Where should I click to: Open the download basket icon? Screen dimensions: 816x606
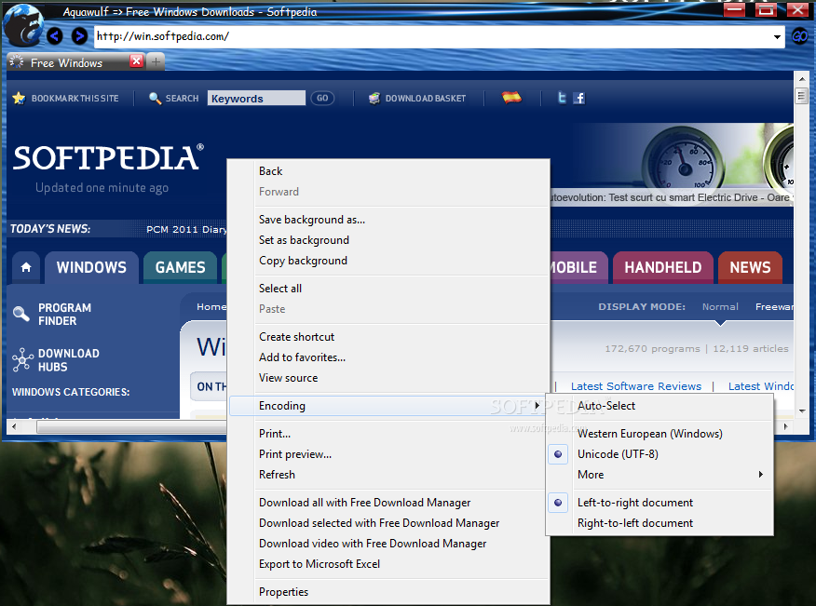374,99
